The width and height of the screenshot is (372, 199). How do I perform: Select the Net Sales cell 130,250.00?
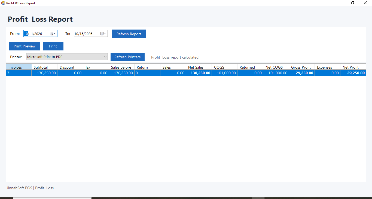tap(199, 73)
